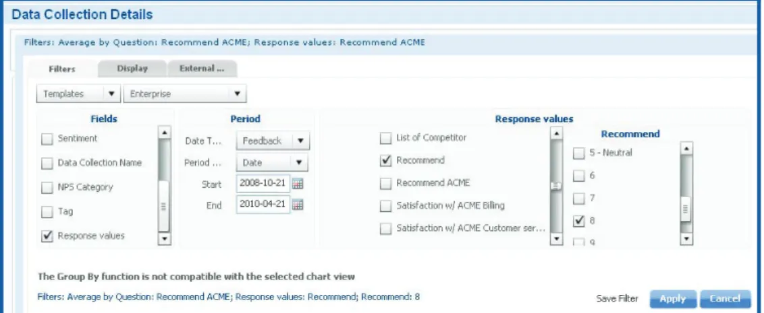Tick the Data Collection Name checkbox
The width and height of the screenshot is (764, 313).
(x=47, y=164)
